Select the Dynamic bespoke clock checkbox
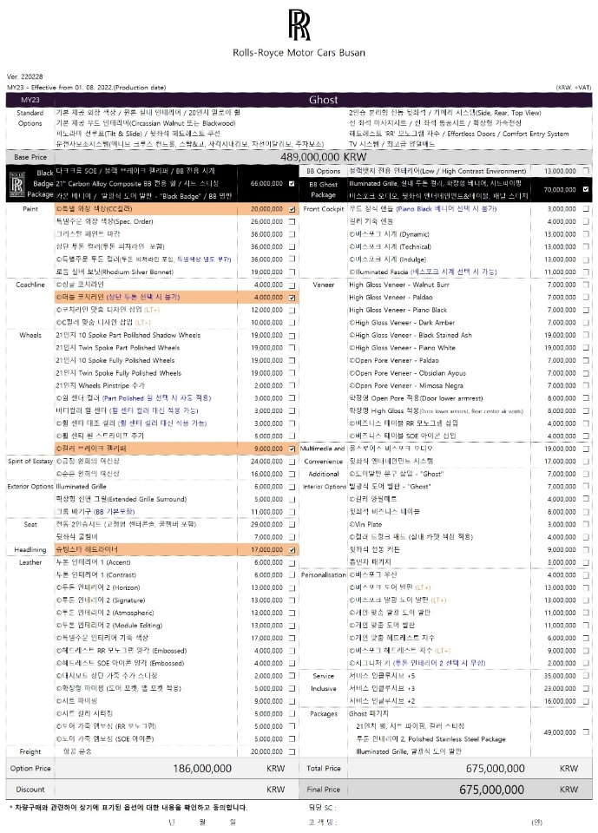 [586, 234]
